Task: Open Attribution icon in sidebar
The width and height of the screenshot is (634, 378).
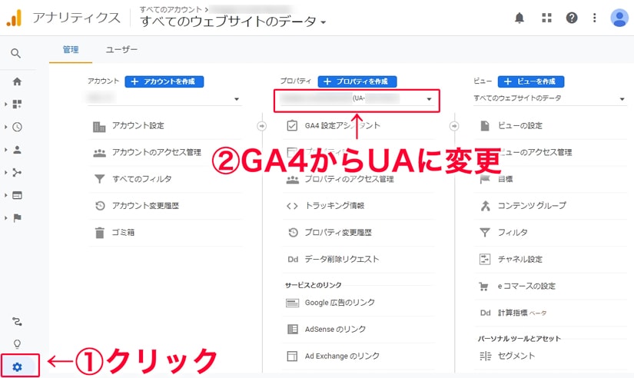Action: click(x=17, y=321)
